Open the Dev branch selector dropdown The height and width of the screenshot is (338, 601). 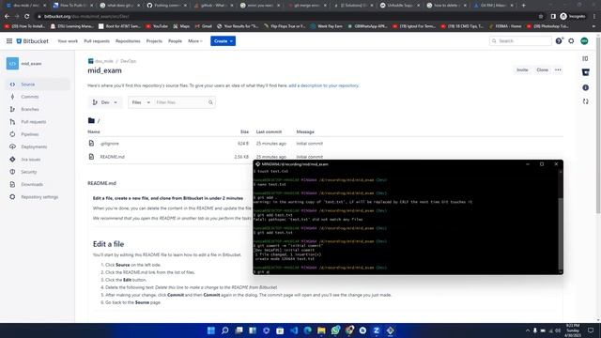coord(104,102)
